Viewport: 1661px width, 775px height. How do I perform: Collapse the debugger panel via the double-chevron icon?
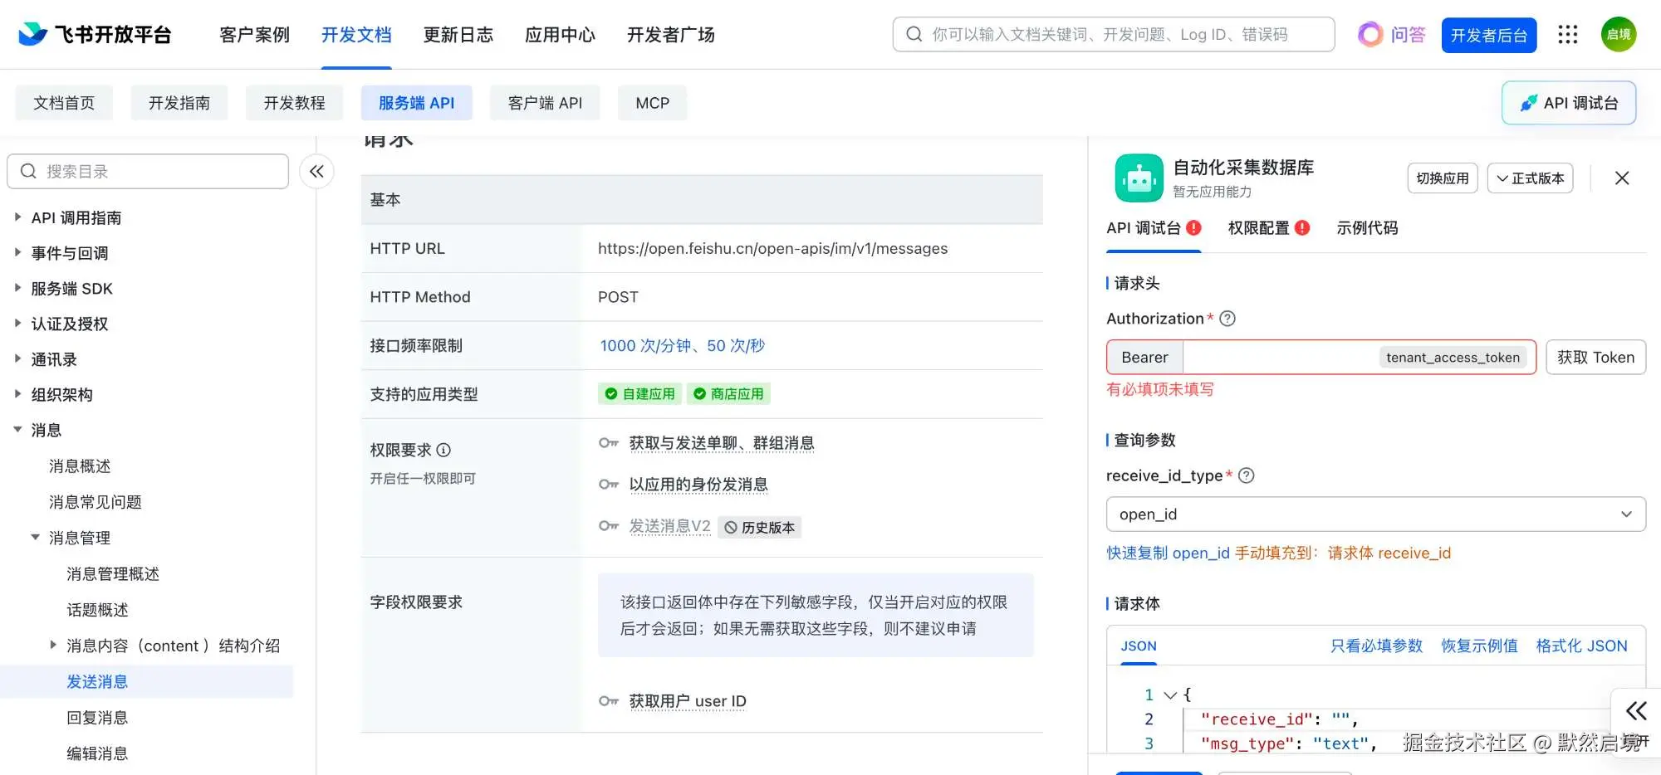[1634, 711]
